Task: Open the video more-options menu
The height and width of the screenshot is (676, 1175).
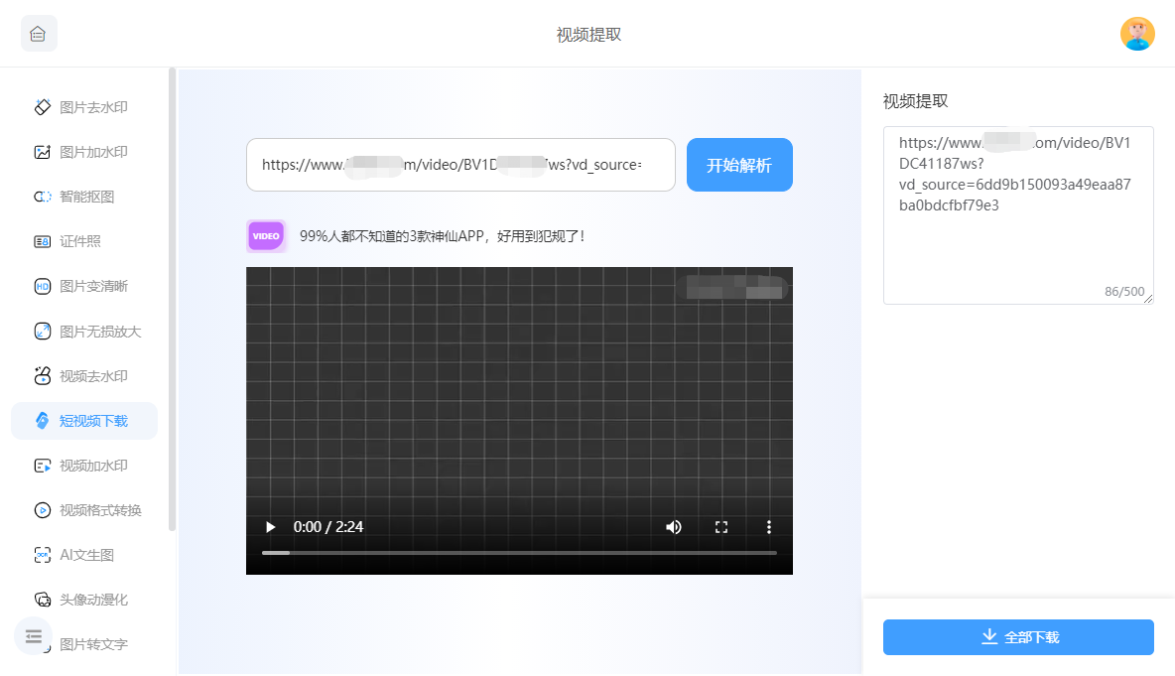Action: click(768, 527)
